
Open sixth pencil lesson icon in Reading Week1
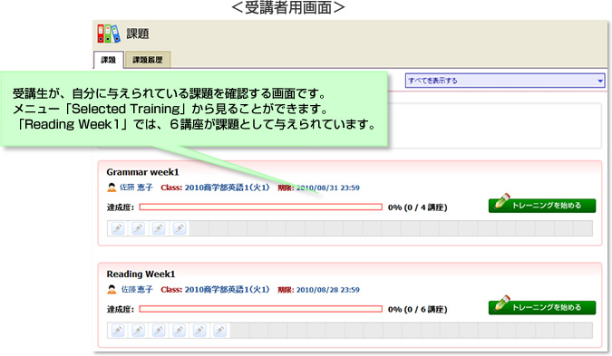click(219, 331)
